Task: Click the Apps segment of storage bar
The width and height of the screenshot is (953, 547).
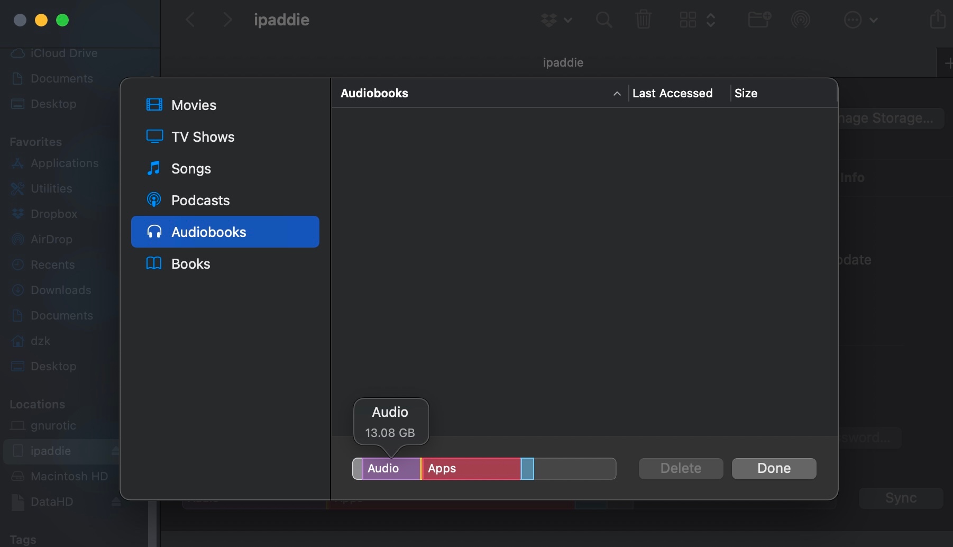Action: click(x=471, y=469)
